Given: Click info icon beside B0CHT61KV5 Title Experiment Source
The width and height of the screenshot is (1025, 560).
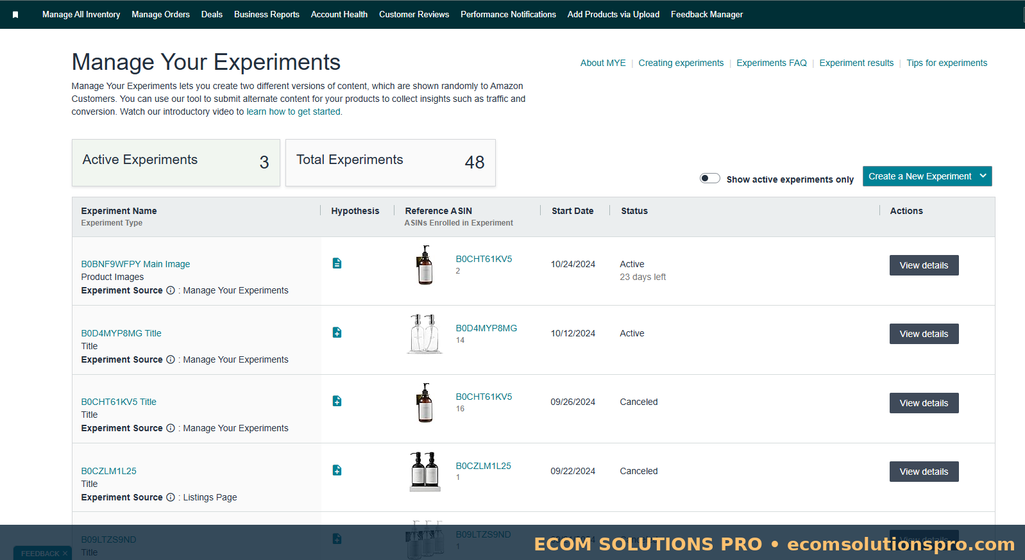Looking at the screenshot, I should click(x=171, y=428).
